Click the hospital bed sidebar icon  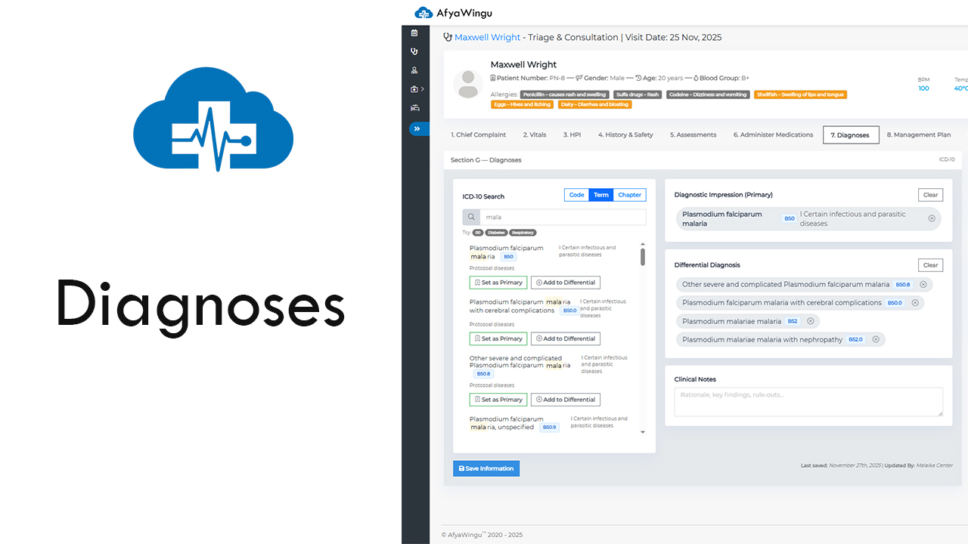(414, 108)
